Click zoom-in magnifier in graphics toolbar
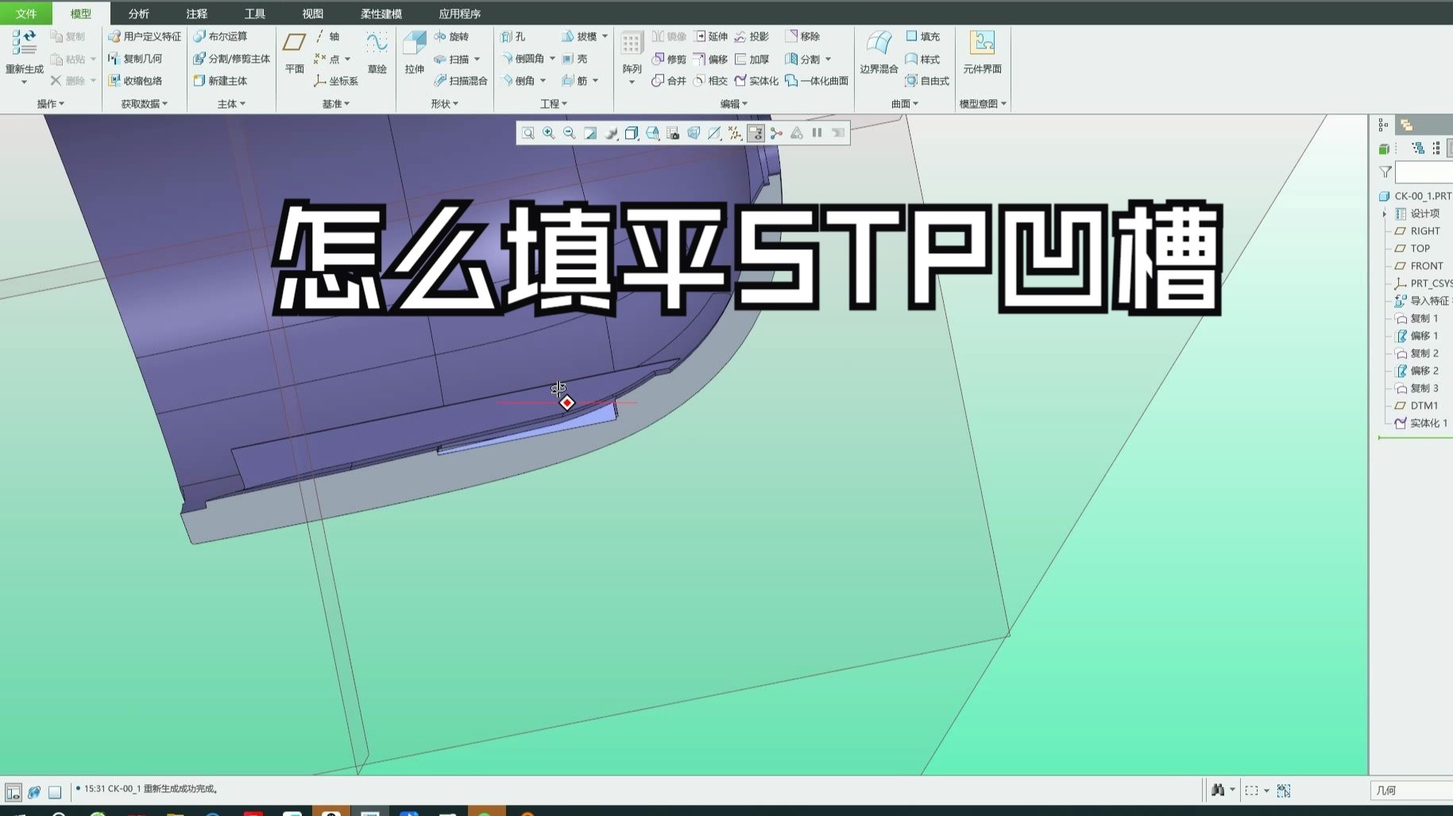1453x816 pixels. click(548, 133)
